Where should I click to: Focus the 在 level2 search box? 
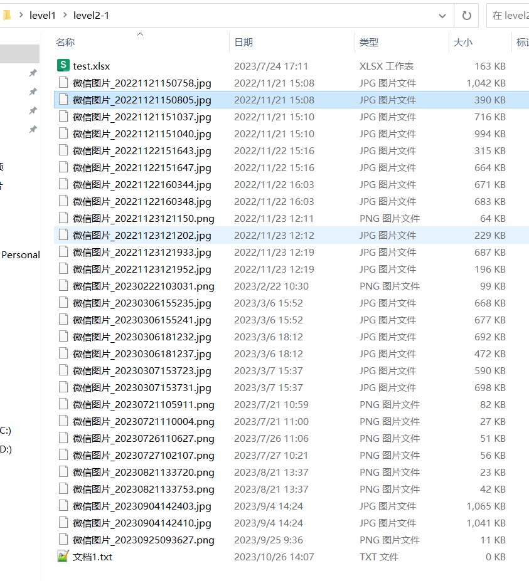point(508,16)
